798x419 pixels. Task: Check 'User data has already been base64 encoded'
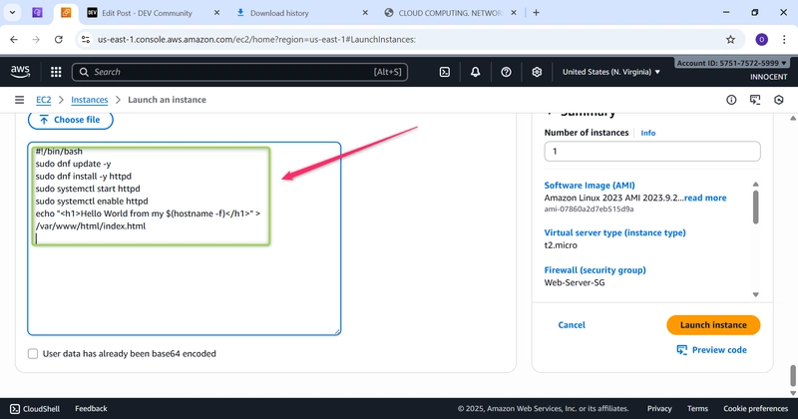(34, 353)
